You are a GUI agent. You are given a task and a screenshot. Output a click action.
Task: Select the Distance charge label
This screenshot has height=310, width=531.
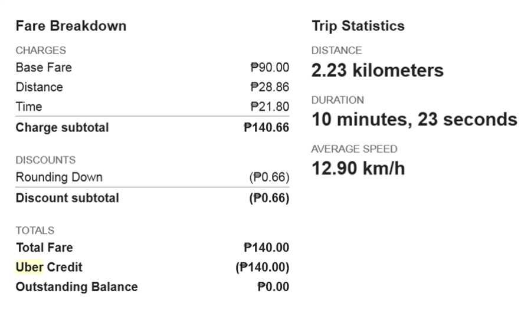40,87
